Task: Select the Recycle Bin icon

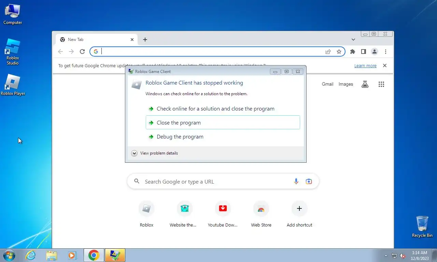Action: pos(422,227)
